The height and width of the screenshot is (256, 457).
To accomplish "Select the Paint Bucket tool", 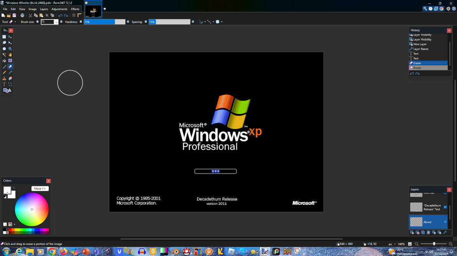I will click(x=4, y=61).
